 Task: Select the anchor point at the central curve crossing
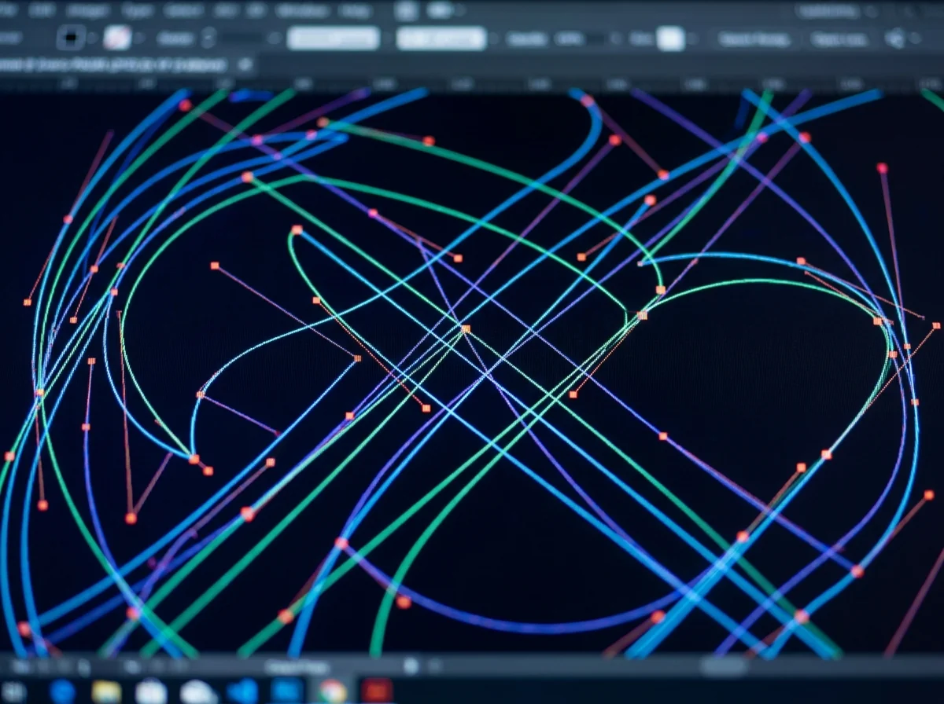pos(466,328)
